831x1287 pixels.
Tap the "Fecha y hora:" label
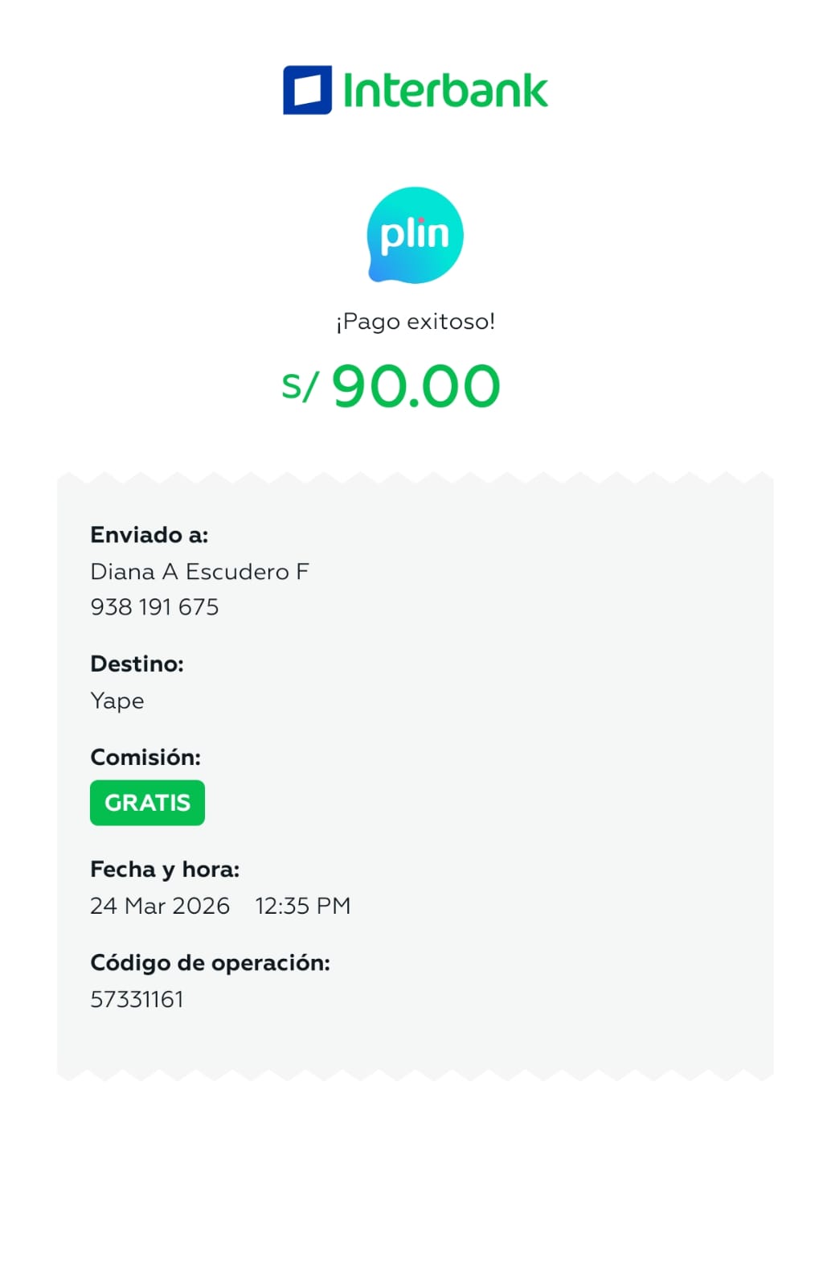pyautogui.click(x=165, y=870)
